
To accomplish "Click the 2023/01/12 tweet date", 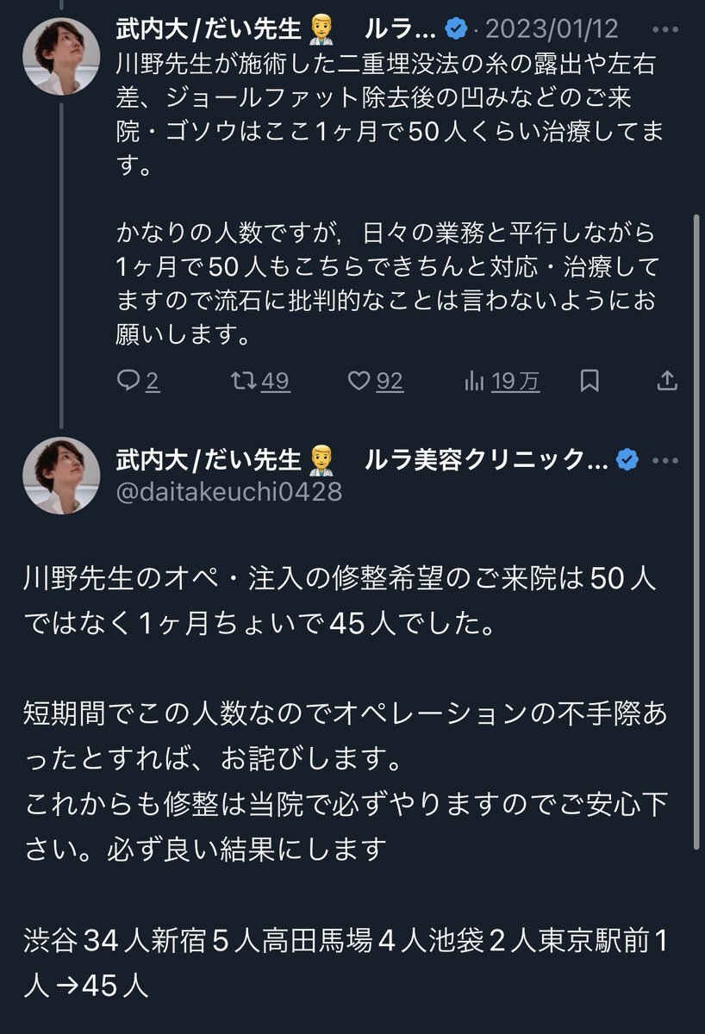I will coord(552,30).
